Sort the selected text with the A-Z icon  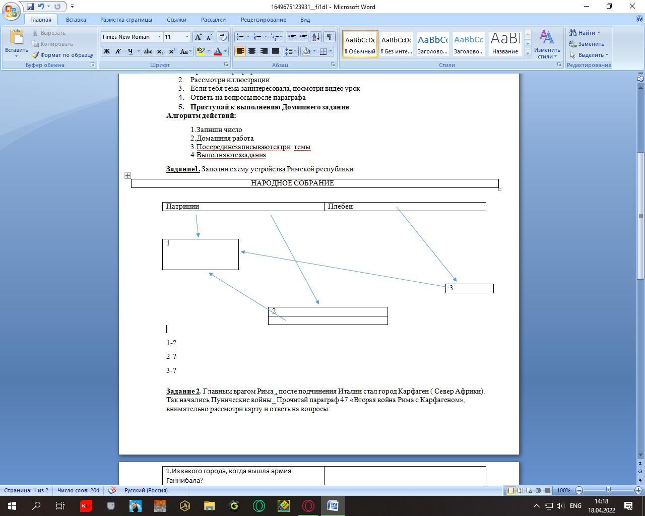(x=316, y=37)
